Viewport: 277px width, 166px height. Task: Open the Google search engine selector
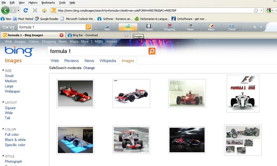[269, 11]
